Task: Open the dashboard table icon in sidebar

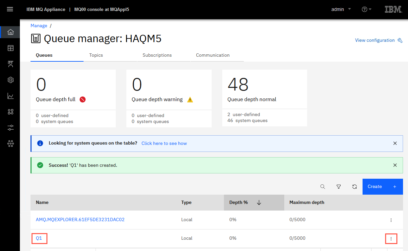Action: pos(11,48)
